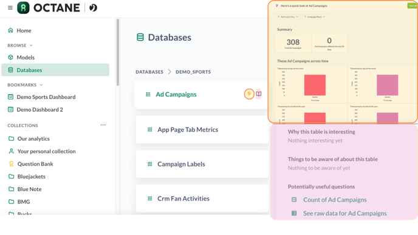The height and width of the screenshot is (235, 418).
Task: Click the Count of Ad Campaigns icon
Action: point(294,200)
